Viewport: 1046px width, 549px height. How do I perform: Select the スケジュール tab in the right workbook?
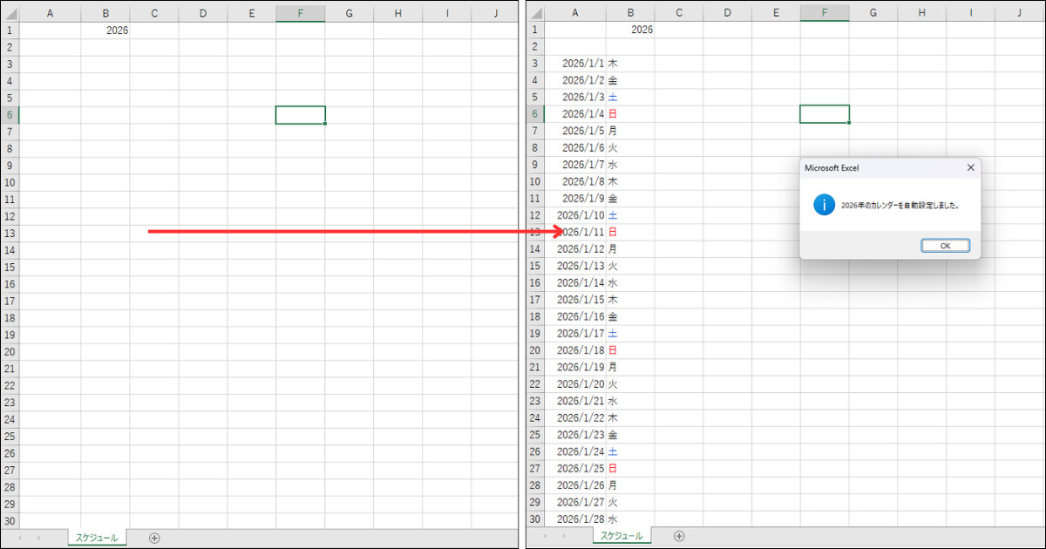tap(621, 536)
